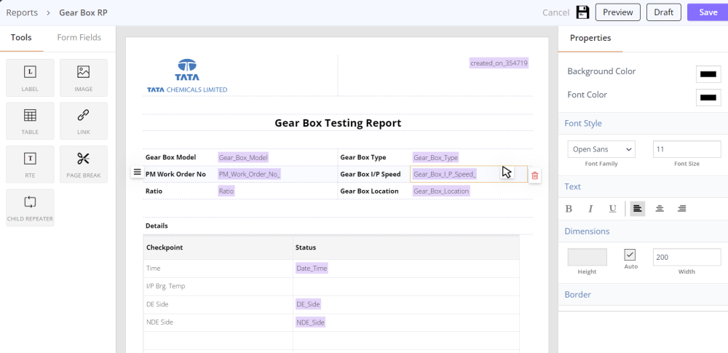This screenshot has width=728, height=353.
Task: Open the Font Color swatch
Action: click(x=708, y=98)
